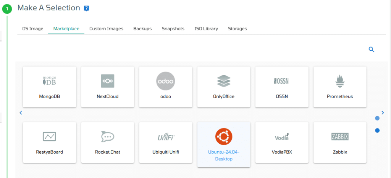Screen dimensions: 391x178
Task: Click the Vodia logo icon
Action: coord(282,137)
